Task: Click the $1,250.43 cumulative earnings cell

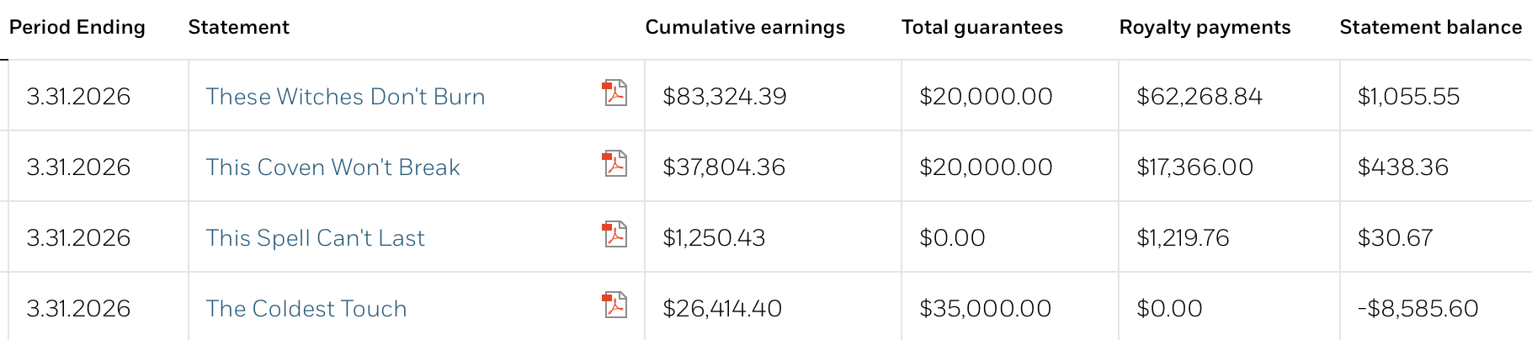Action: (x=773, y=237)
